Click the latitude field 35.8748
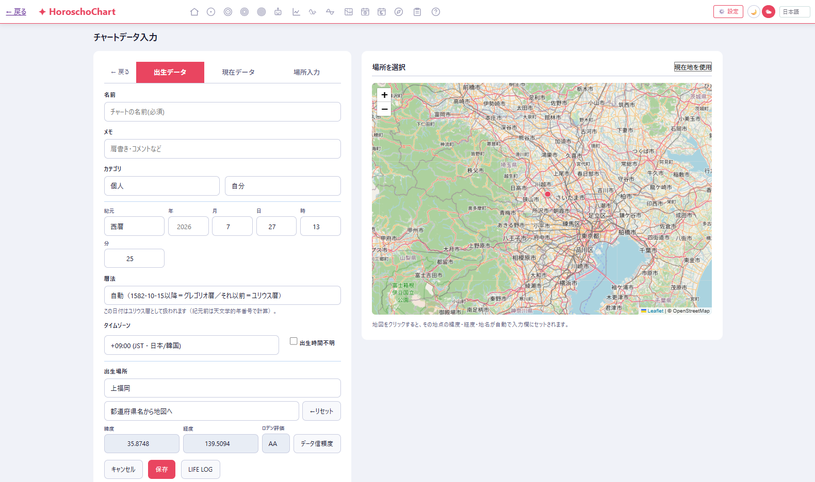 coord(142,443)
